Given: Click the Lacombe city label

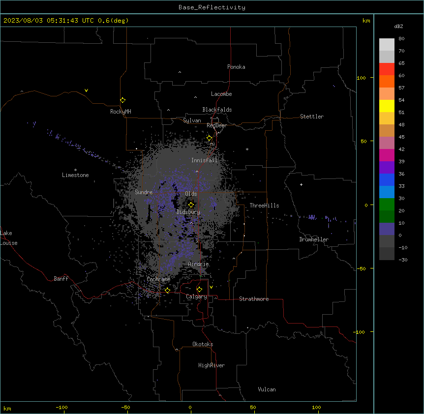Looking at the screenshot, I should 221,94.
